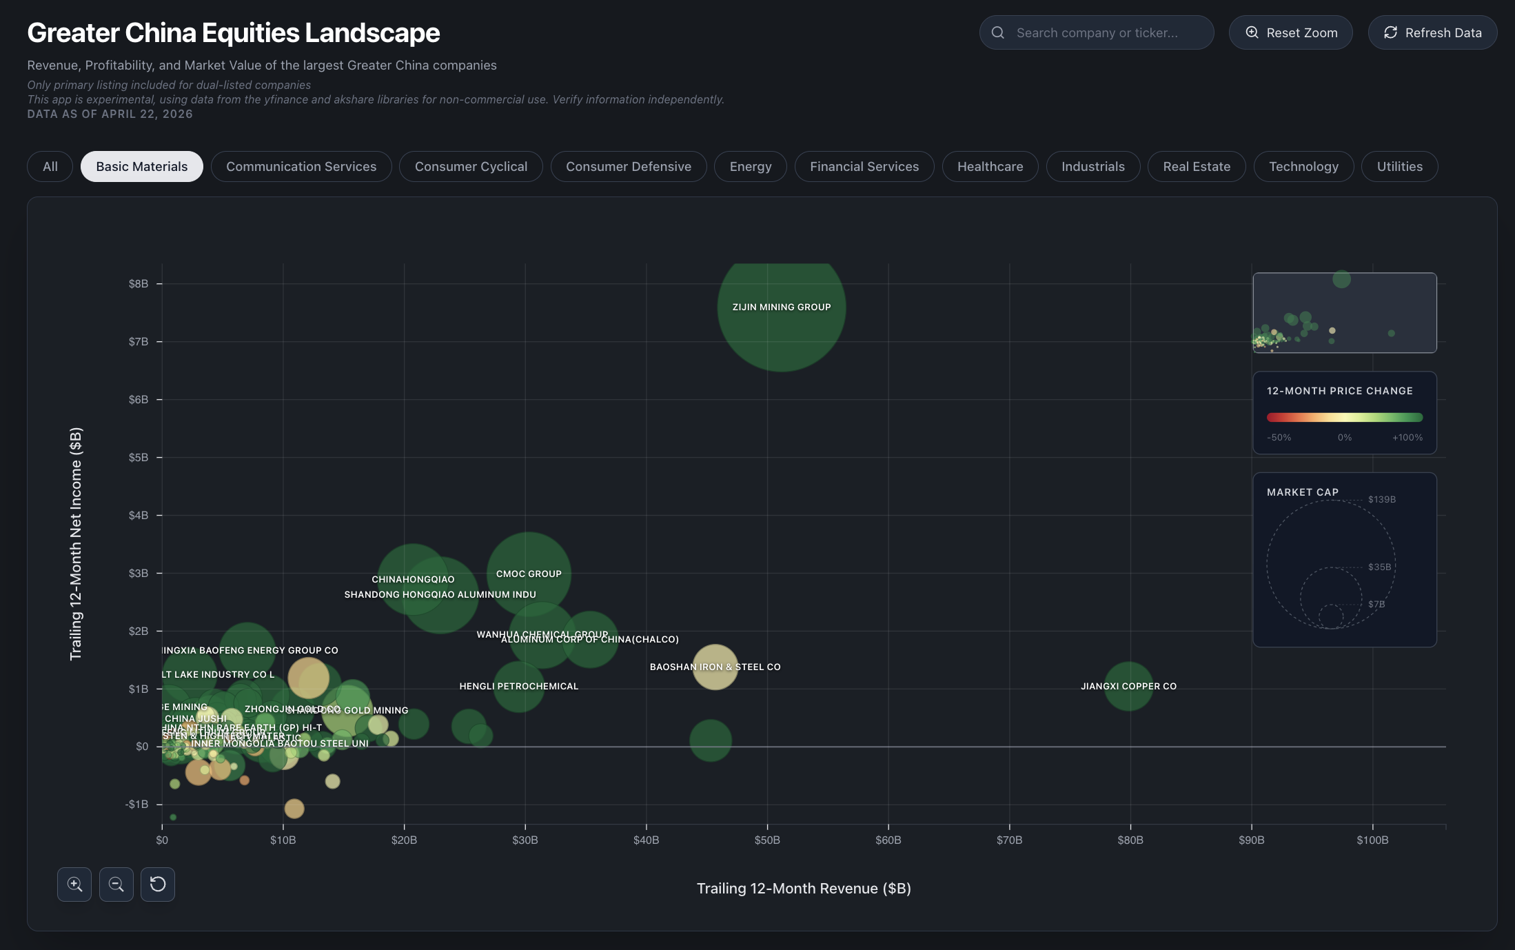1515x950 pixels.
Task: Click the minimap overview thumbnail
Action: click(x=1344, y=312)
